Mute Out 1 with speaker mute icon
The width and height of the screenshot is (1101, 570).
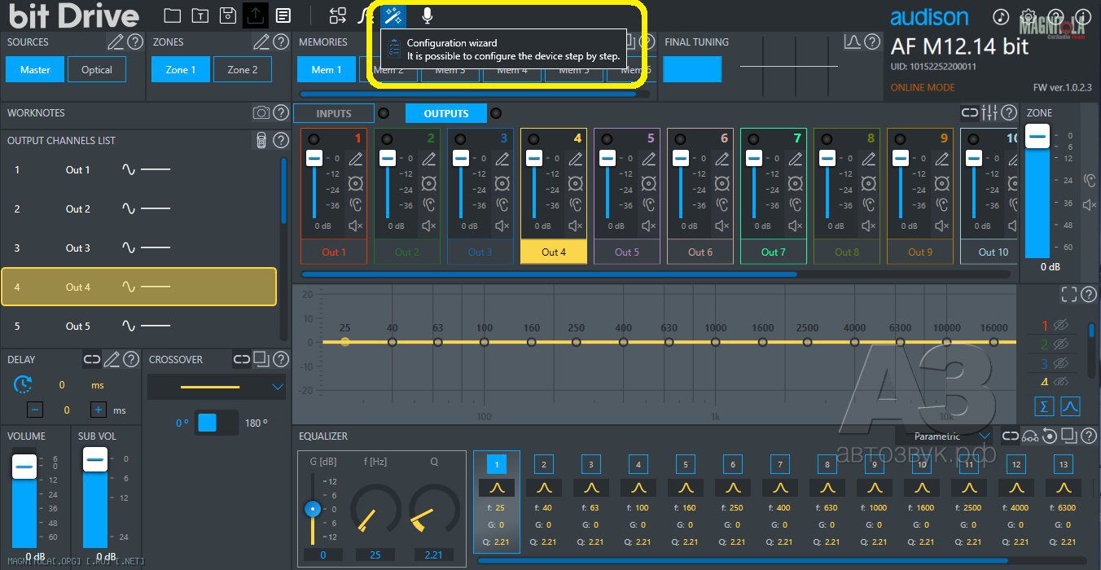[x=355, y=226]
